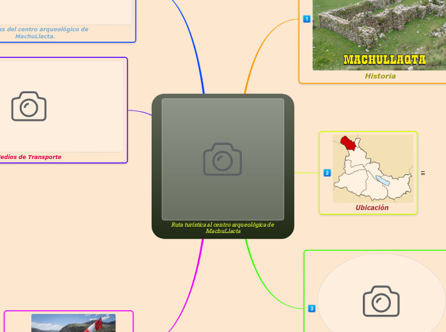Click the camera placeholder in the central node

[x=222, y=159]
